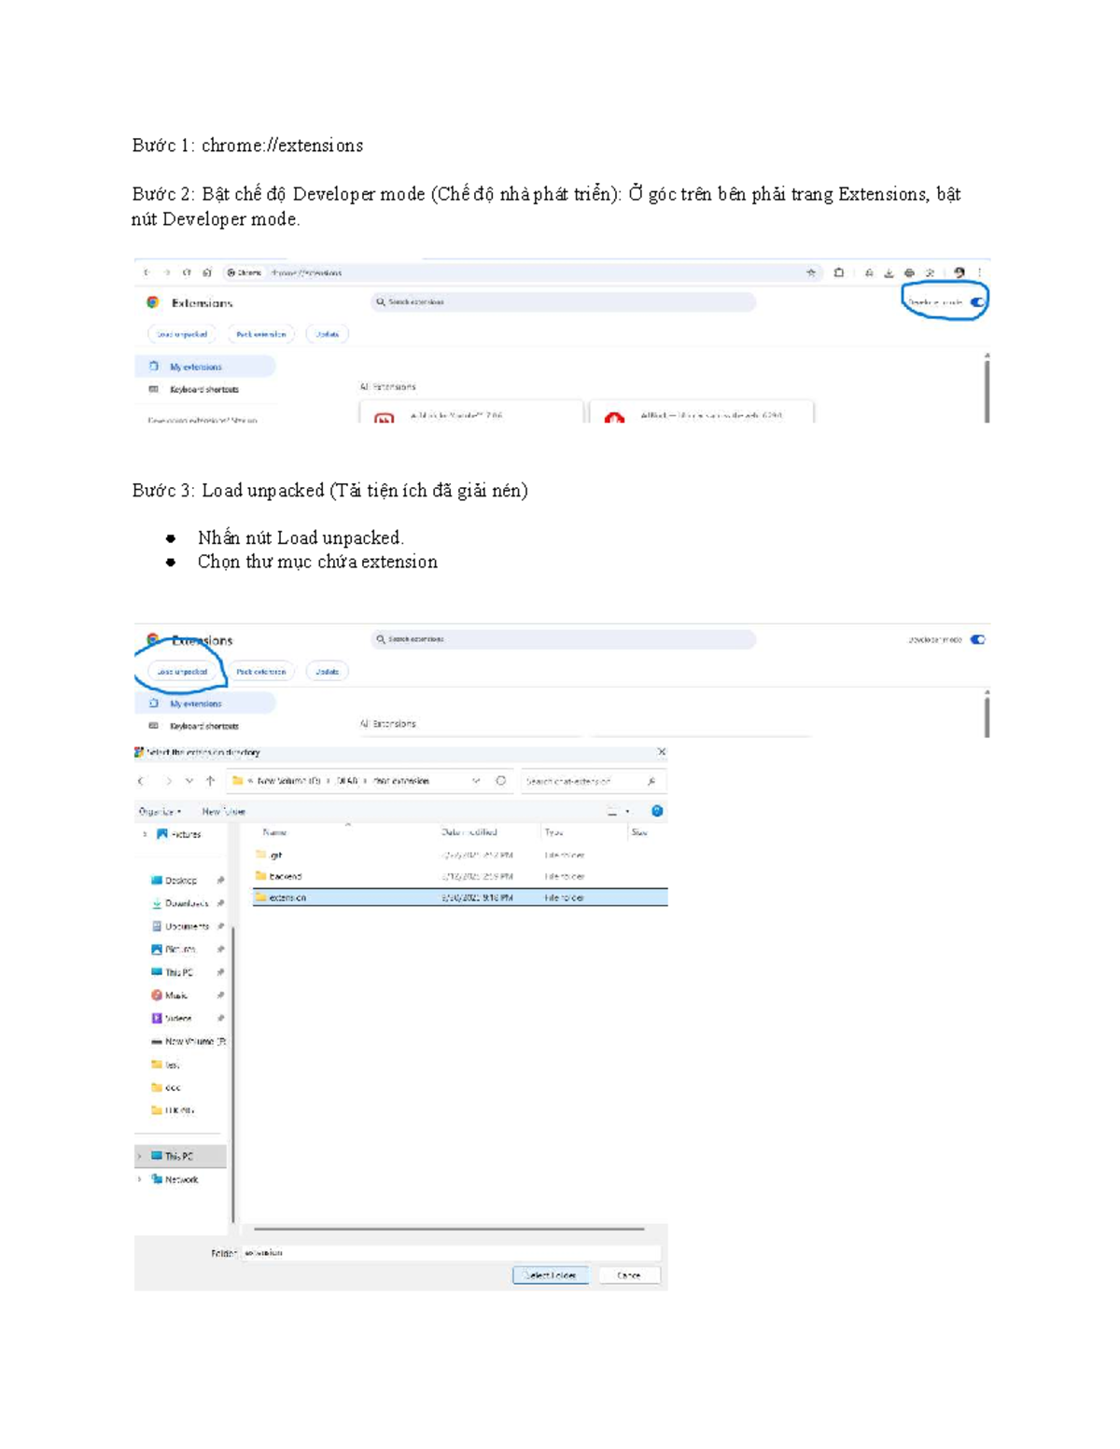Expand the Network node in the sidebar
The width and height of the screenshot is (1120, 1449).
click(x=140, y=1179)
